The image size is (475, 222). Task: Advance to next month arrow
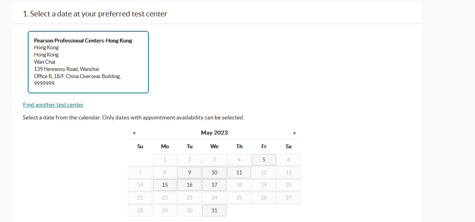click(x=294, y=133)
